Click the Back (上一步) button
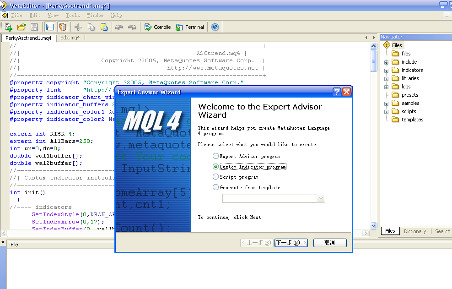The height and width of the screenshot is (289, 452). [257, 243]
